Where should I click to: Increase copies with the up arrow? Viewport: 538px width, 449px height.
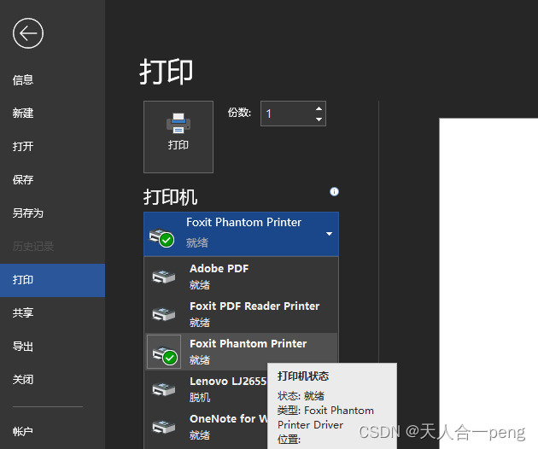coord(319,108)
